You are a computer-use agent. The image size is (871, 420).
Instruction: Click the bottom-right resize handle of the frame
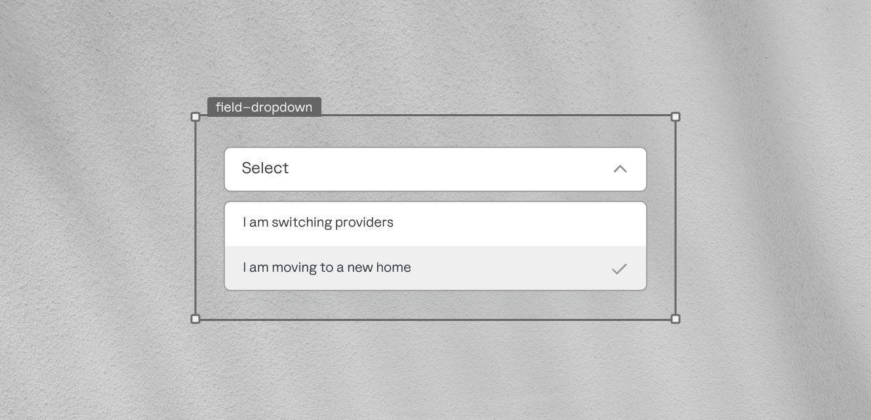(x=676, y=319)
